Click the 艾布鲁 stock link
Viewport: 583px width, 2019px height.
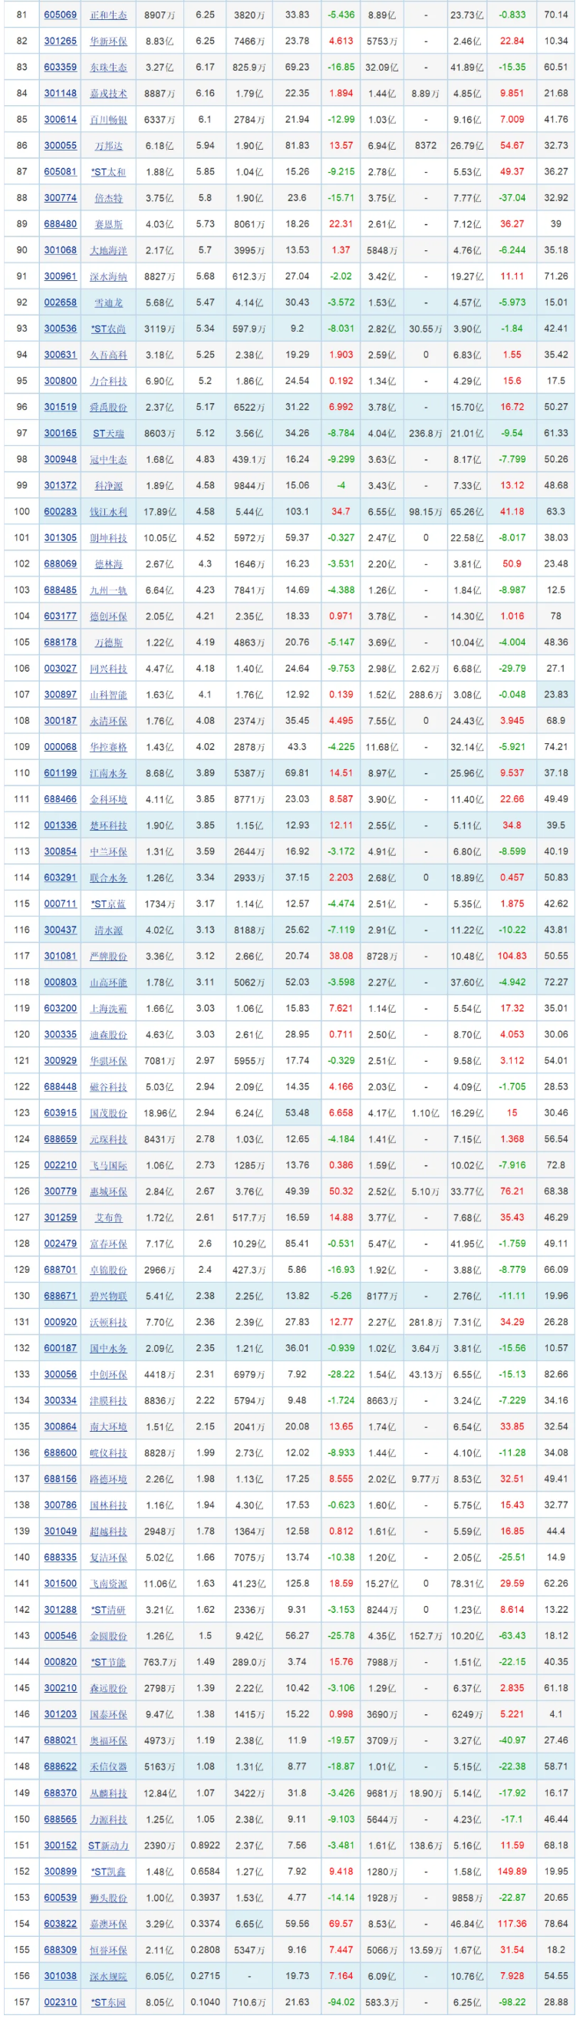click(108, 1218)
